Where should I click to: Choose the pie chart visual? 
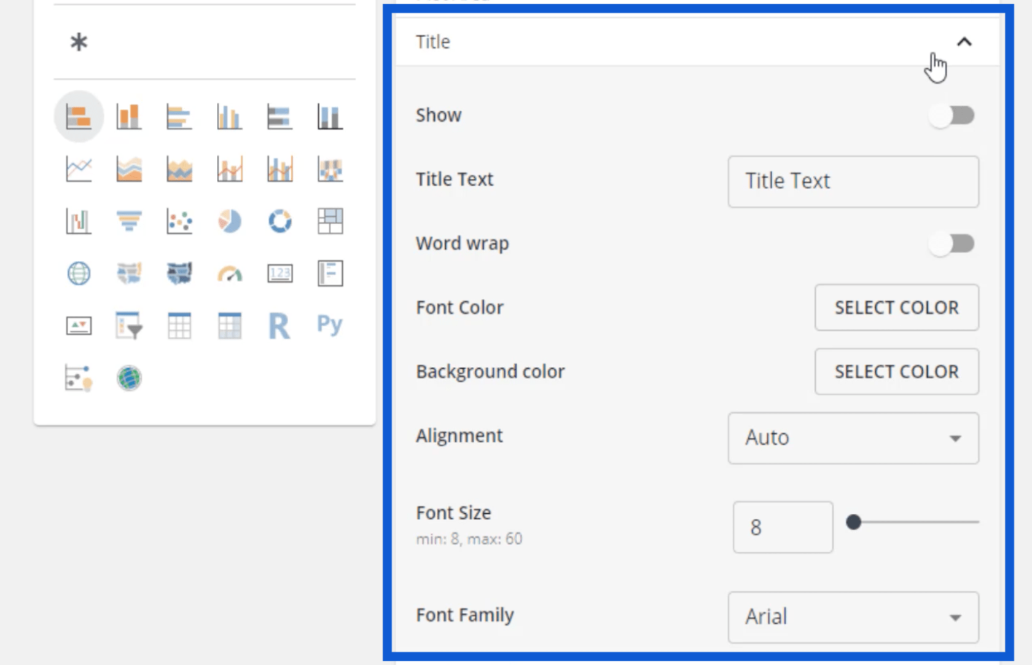point(230,221)
